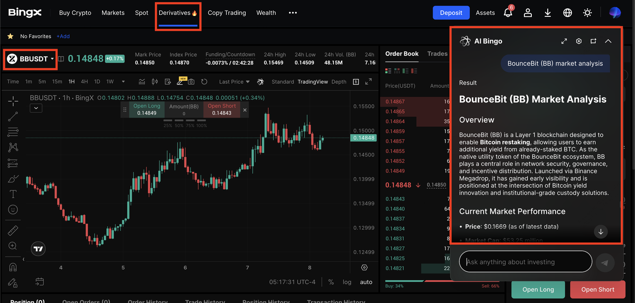
Task: Click the go-to-date calendar icon
Action: [40, 282]
